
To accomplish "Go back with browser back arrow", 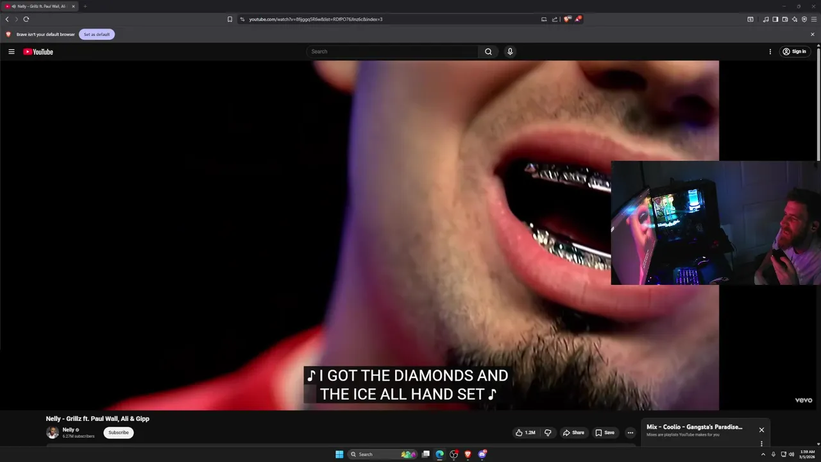I will [x=7, y=19].
